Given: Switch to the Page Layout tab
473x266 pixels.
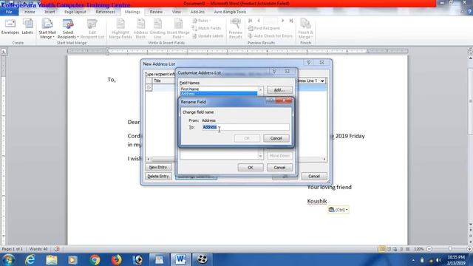Looking at the screenshot, I should 75,12.
